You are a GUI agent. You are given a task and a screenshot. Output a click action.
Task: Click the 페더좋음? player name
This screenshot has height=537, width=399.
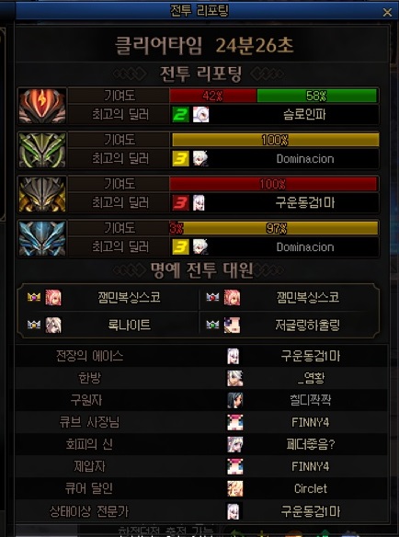311,444
